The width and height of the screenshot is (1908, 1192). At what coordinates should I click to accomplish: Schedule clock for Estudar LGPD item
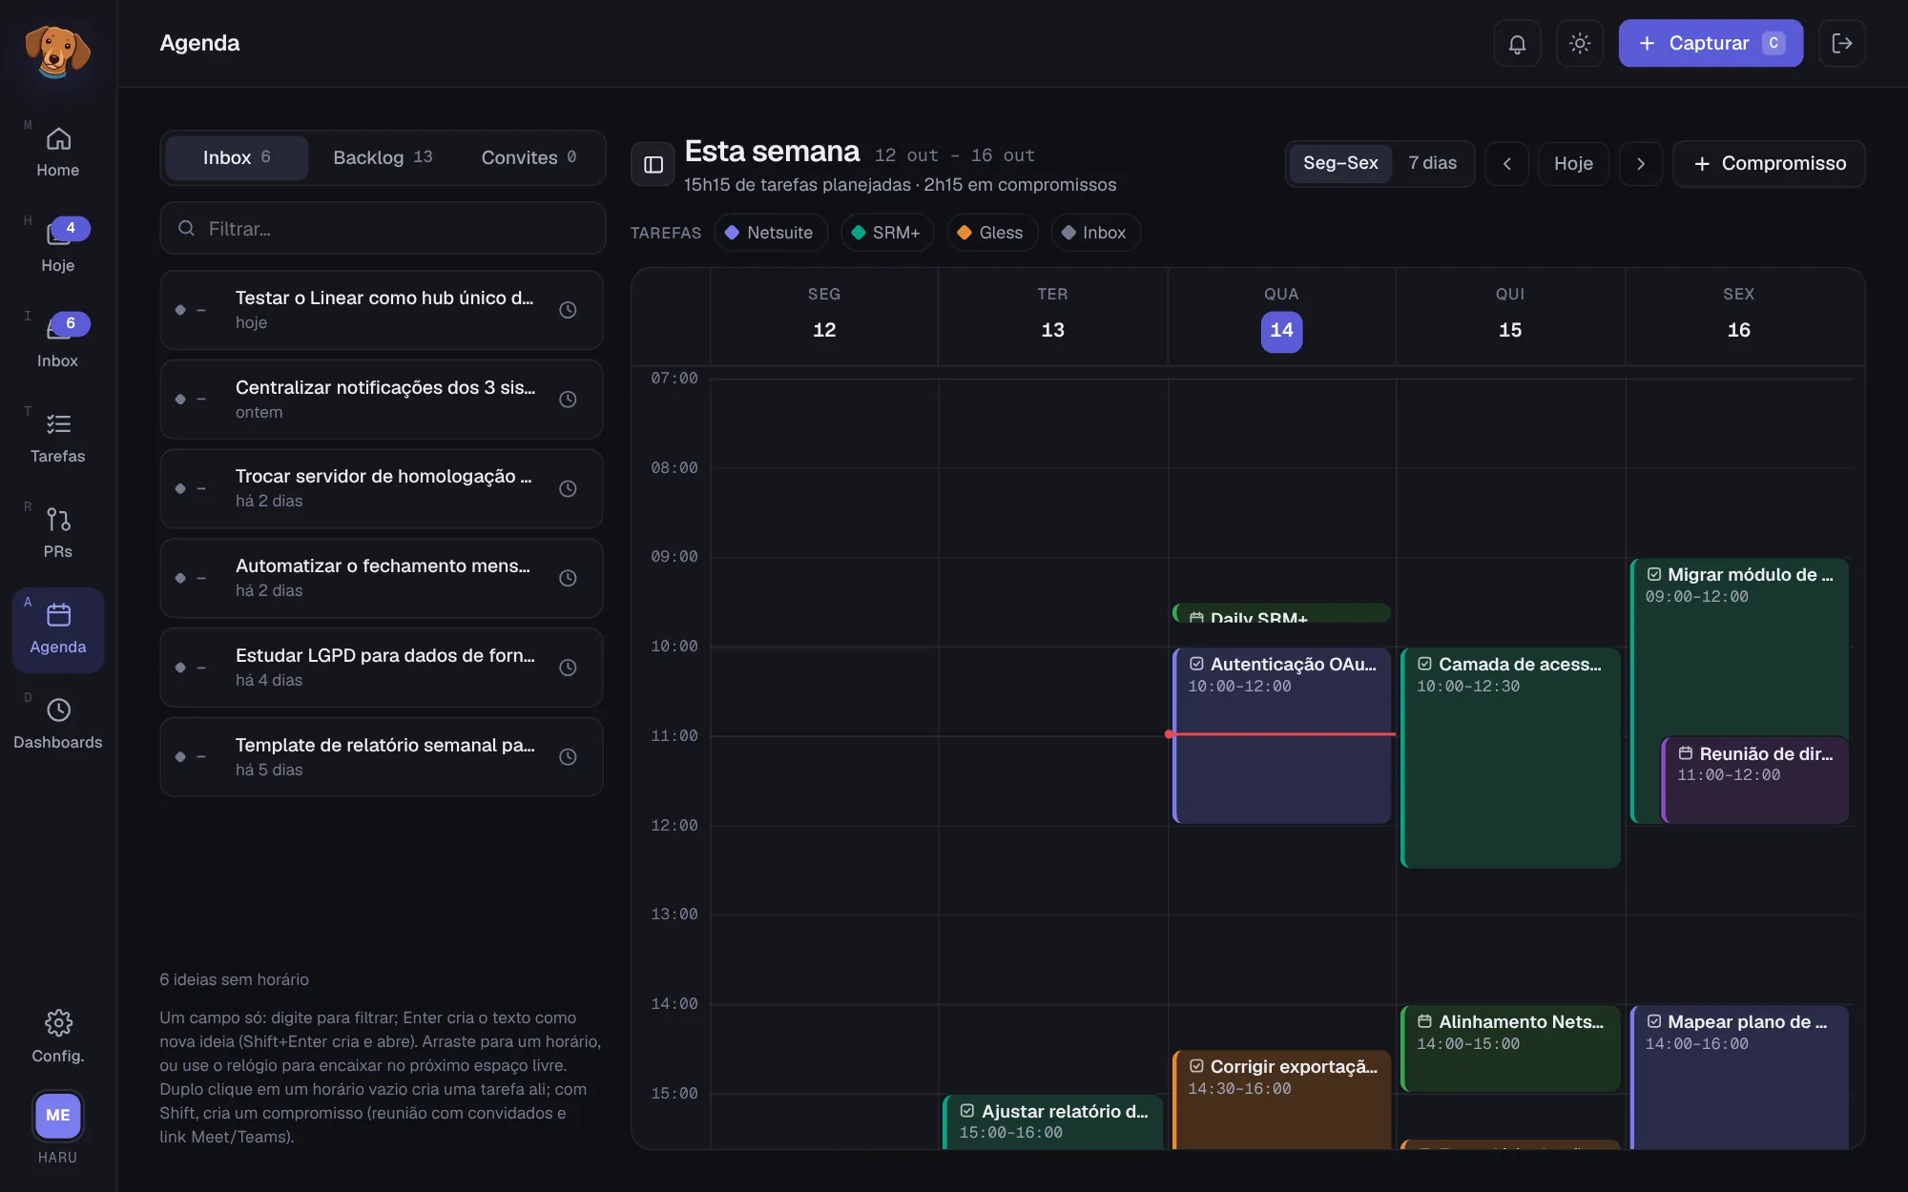[568, 668]
